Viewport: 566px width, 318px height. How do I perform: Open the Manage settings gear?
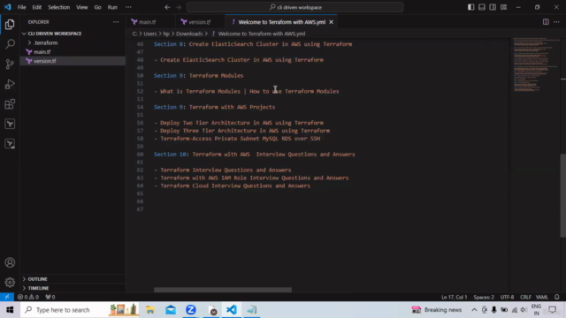pyautogui.click(x=10, y=283)
